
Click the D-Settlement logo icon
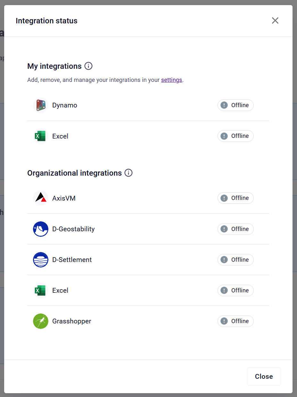click(x=40, y=260)
